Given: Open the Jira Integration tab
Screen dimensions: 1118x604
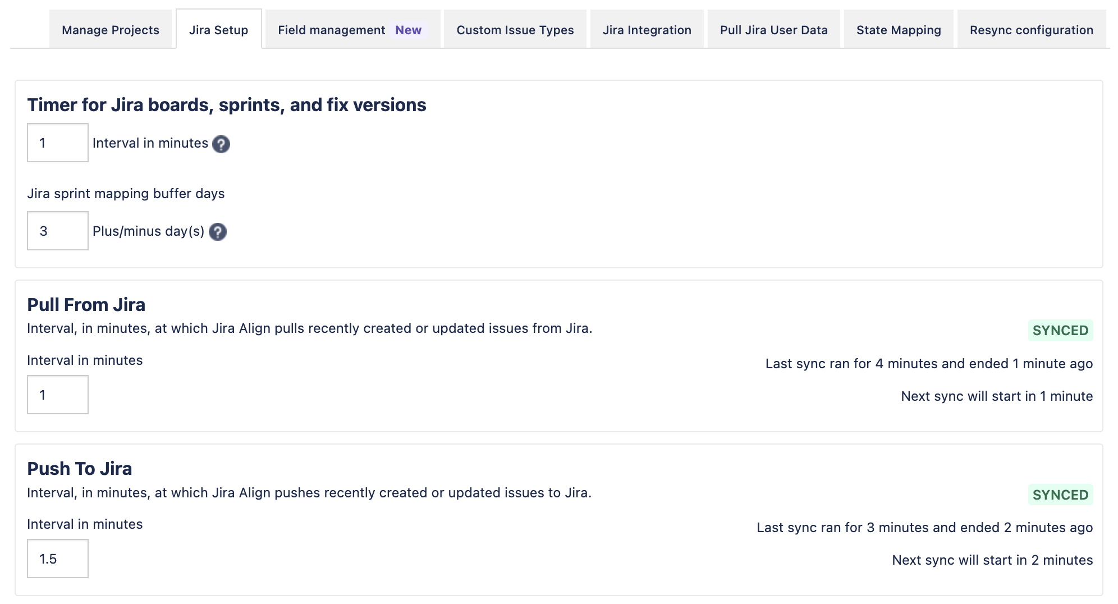Looking at the screenshot, I should tap(647, 30).
